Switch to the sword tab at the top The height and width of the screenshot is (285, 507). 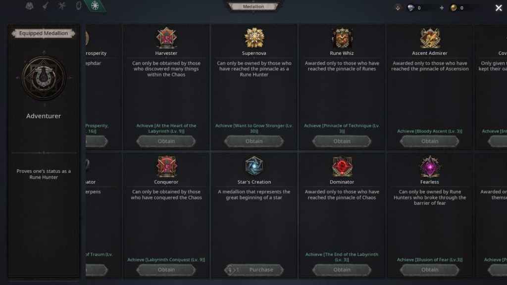pos(46,6)
